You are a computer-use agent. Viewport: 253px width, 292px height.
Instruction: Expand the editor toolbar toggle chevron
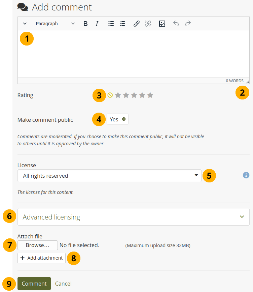coord(25,24)
